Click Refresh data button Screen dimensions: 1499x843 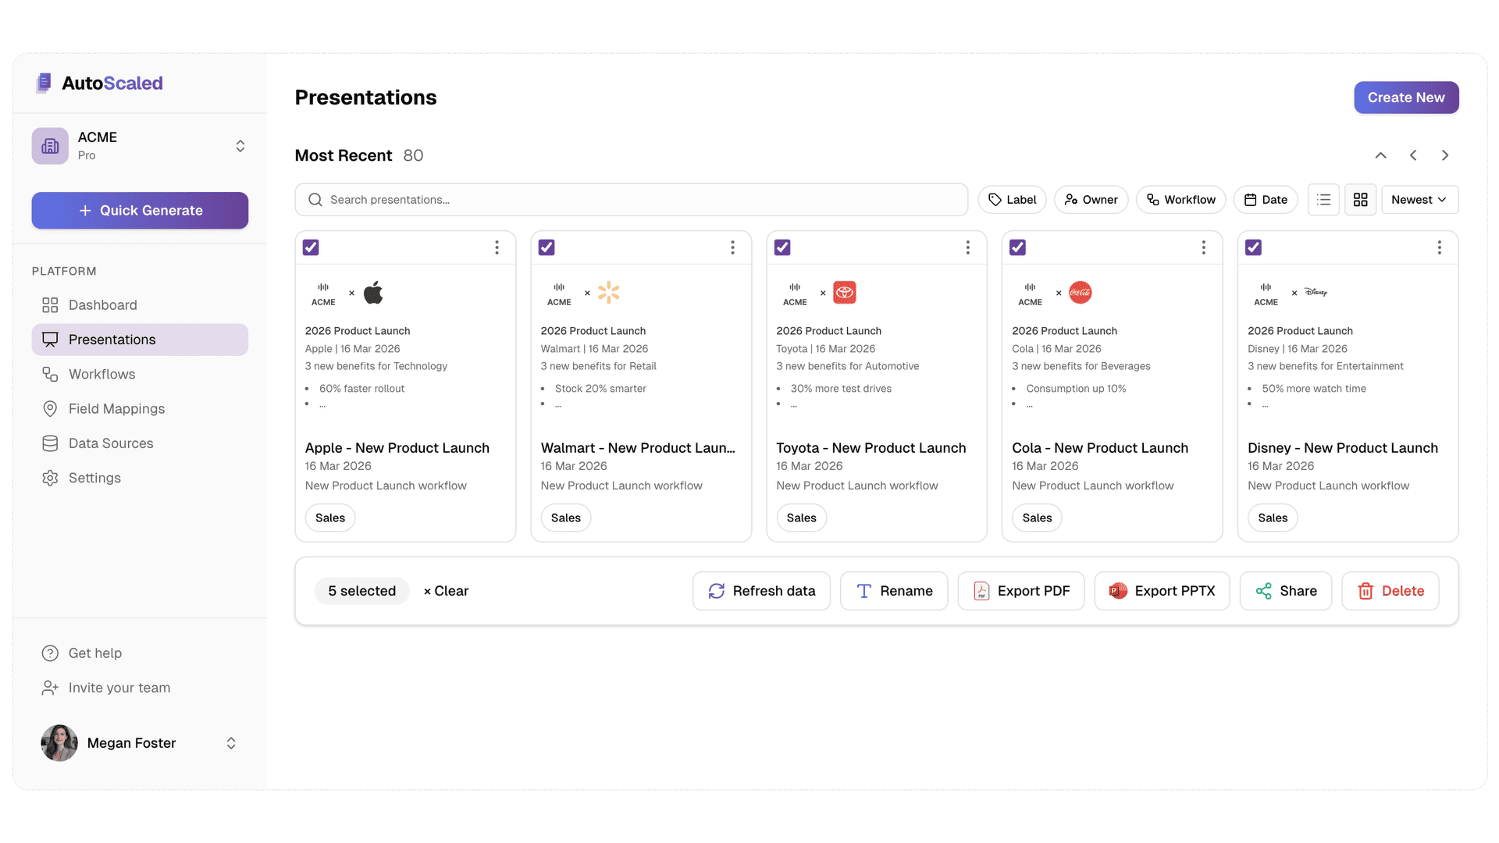pos(761,591)
